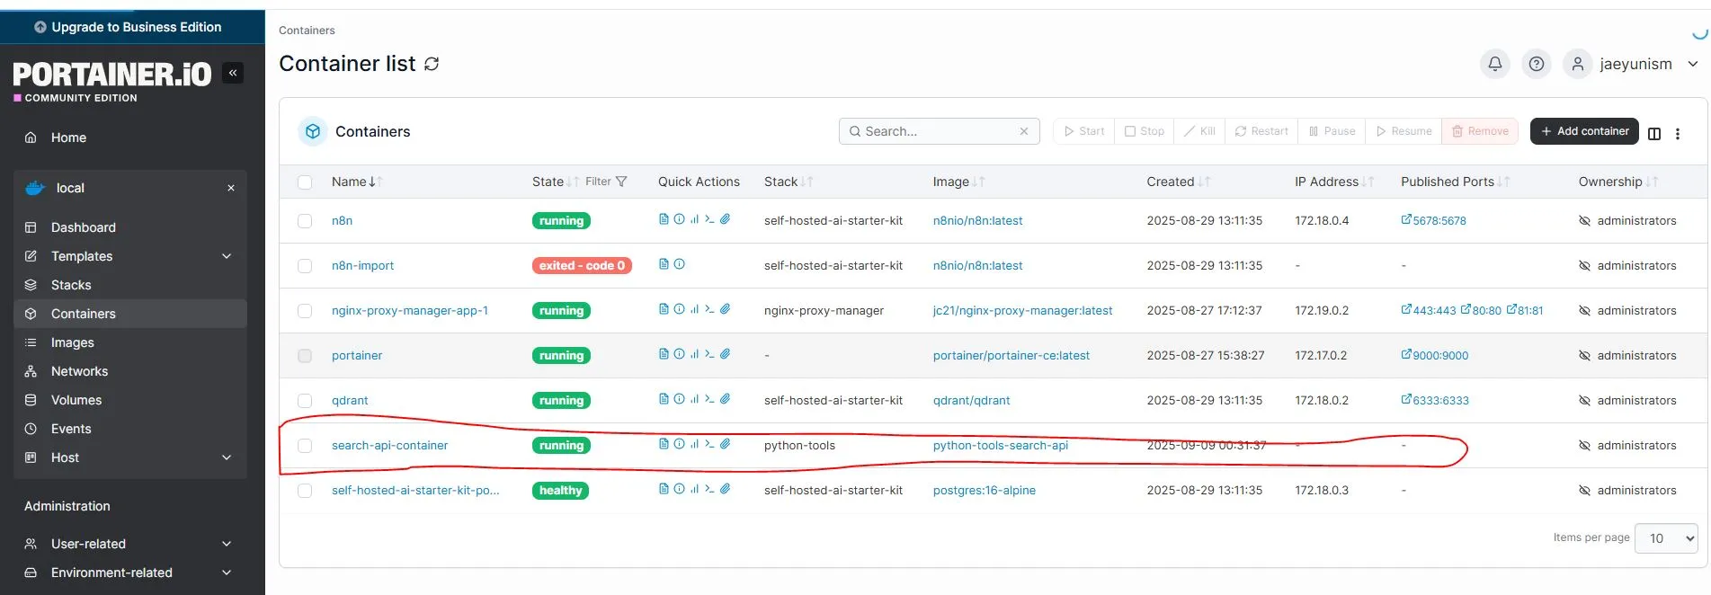This screenshot has height=595, width=1711.
Task: Open the search-api-container details link
Action: tap(389, 445)
